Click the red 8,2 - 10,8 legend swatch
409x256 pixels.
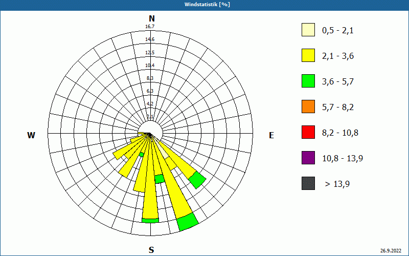[308, 132]
